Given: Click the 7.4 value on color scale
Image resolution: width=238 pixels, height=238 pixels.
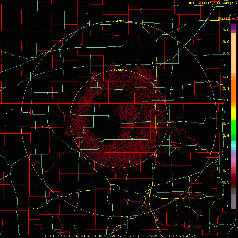Looking at the screenshot, I should click(226, 65).
